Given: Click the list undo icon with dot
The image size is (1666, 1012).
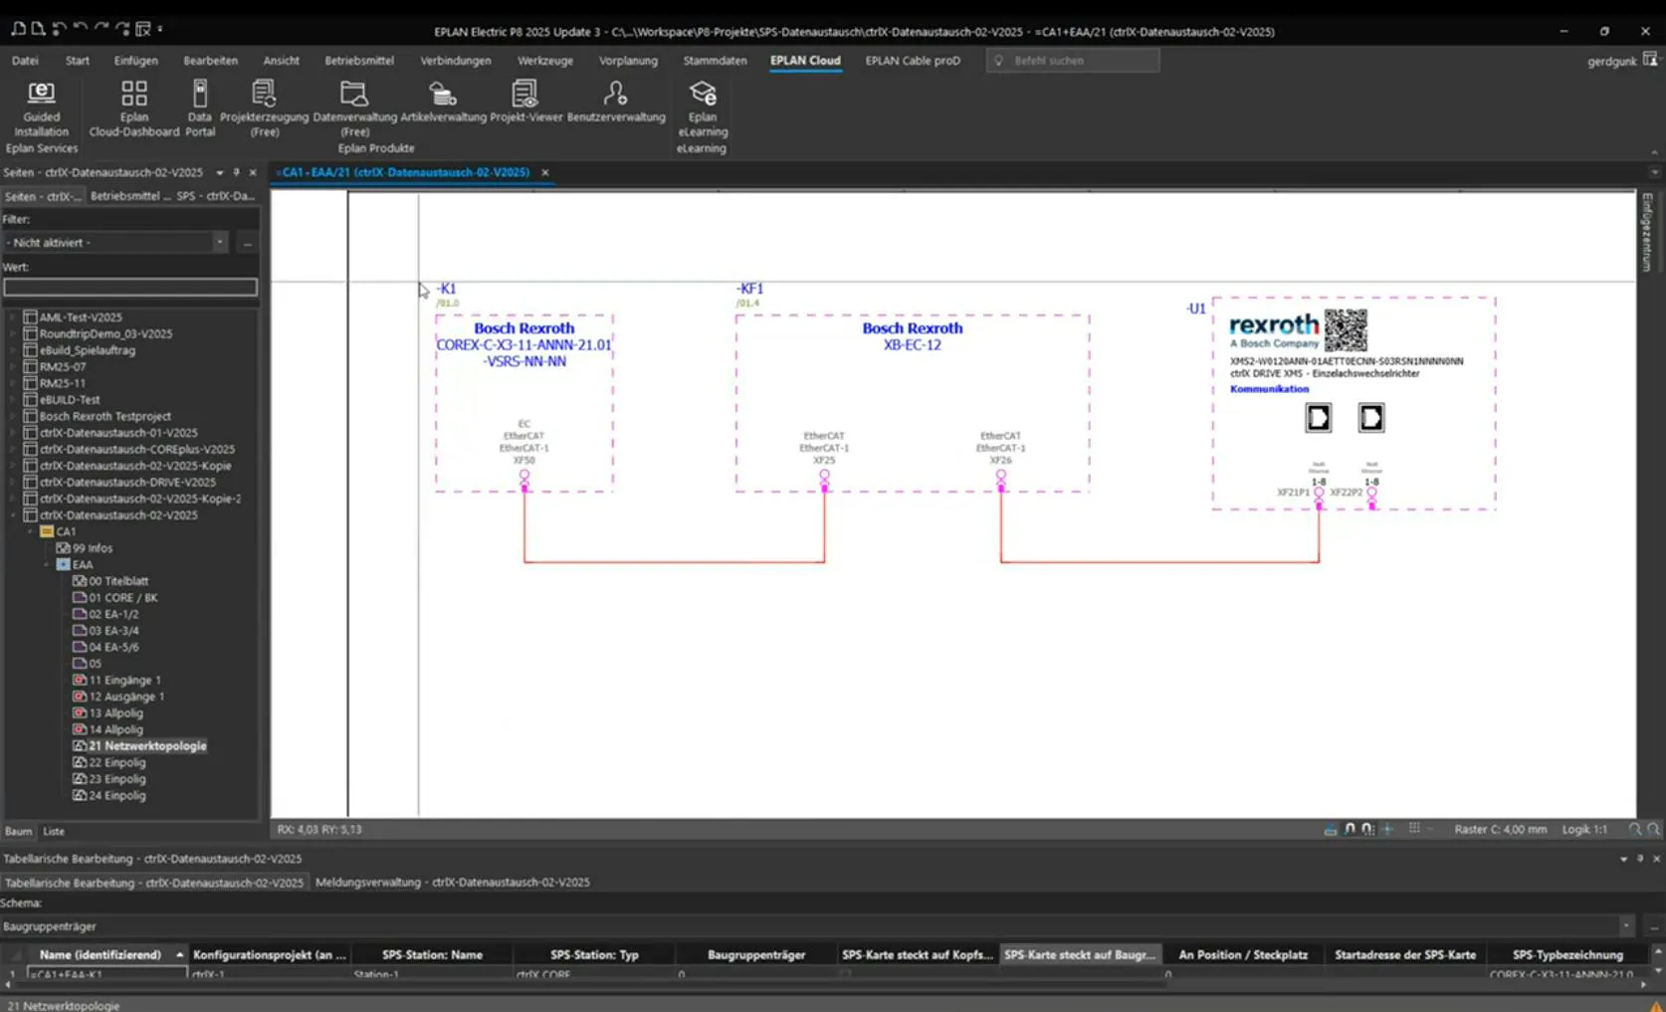Looking at the screenshot, I should [59, 29].
